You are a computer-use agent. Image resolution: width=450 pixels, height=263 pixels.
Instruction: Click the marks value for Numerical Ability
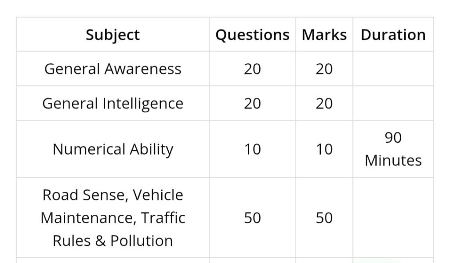[x=324, y=149]
